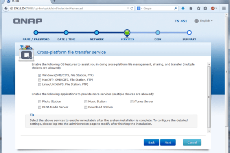Image resolution: width=230 pixels, height=153 pixels.
Task: Reload the page with the refresh icon
Action: [x=132, y=8]
